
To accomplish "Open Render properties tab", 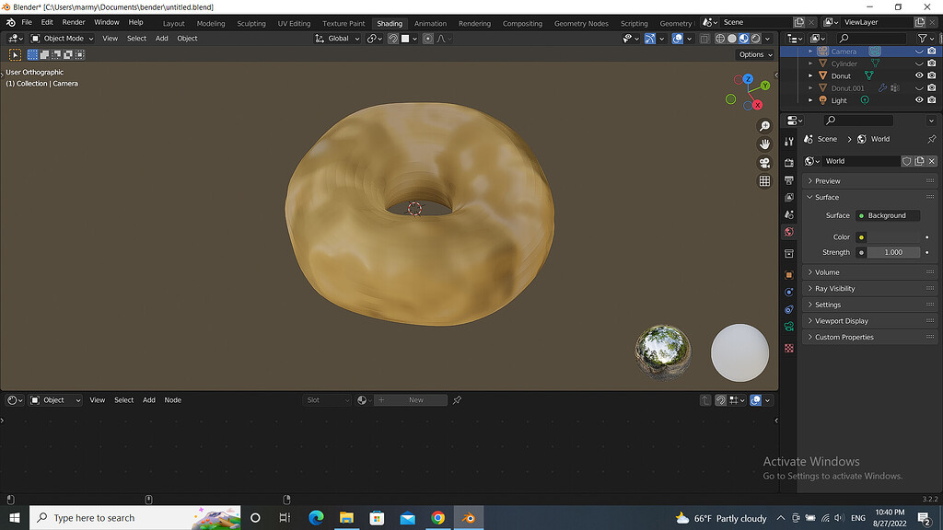I will pos(789,163).
